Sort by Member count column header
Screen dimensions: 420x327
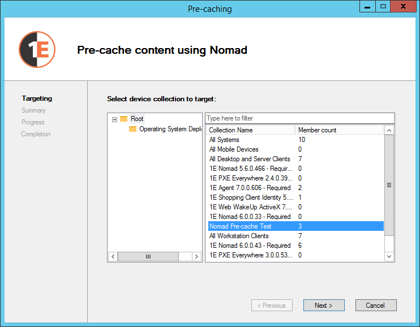(x=338, y=130)
